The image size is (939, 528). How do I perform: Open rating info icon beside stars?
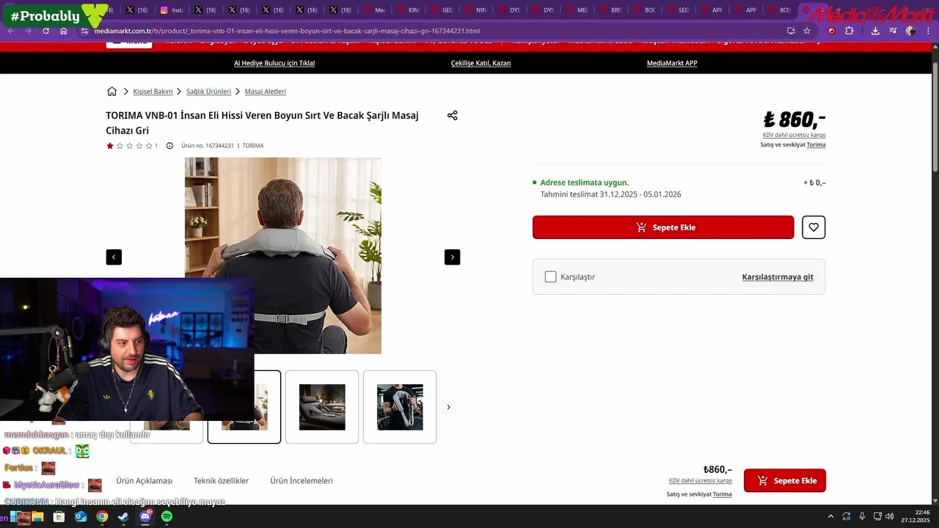pos(169,146)
